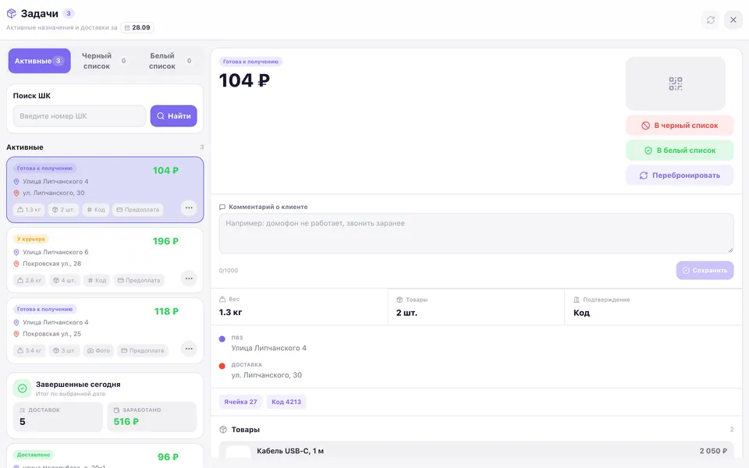749x468 pixels.
Task: Select the У курьера task card for 196 ₽
Action: (105, 261)
